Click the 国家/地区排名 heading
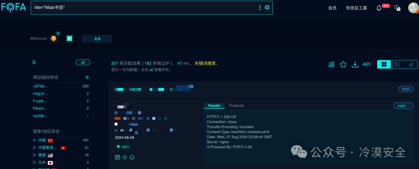Screen dimensions: 419x169 click(x=47, y=132)
